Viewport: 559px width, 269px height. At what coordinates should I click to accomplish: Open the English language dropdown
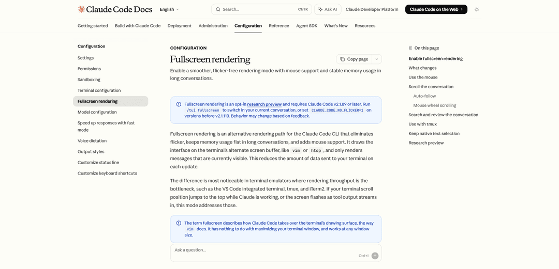coord(169,9)
